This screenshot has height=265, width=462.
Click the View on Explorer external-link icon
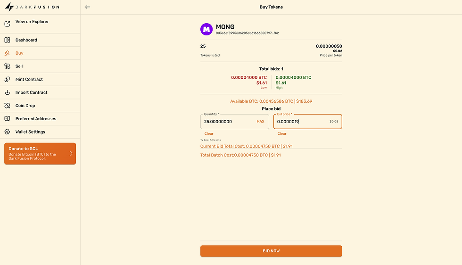7,24
